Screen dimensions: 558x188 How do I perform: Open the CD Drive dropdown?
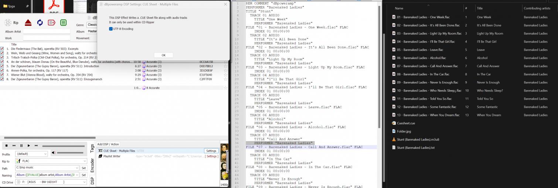coord(51,182)
